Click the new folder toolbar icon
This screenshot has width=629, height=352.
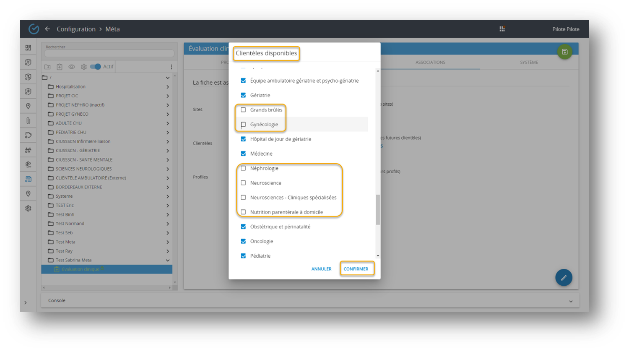click(x=47, y=67)
